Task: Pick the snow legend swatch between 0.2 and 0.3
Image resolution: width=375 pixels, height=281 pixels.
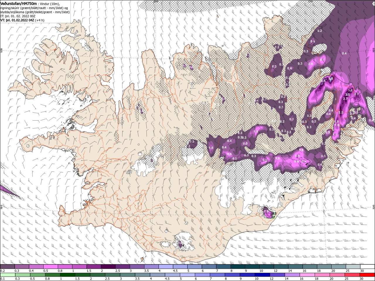Action: (x=7, y=267)
